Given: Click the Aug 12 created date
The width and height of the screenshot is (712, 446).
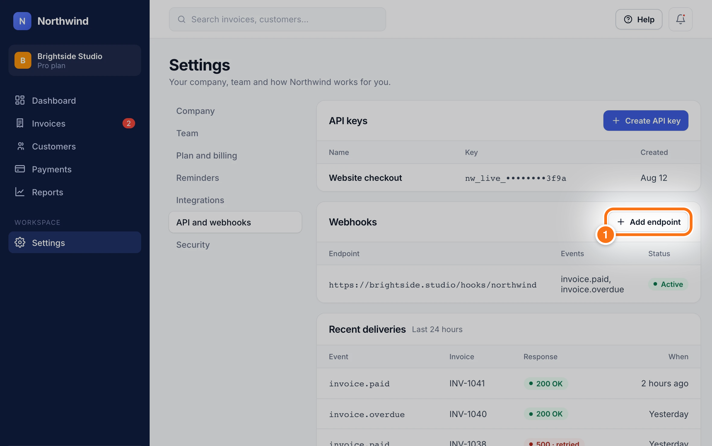Looking at the screenshot, I should tap(654, 178).
